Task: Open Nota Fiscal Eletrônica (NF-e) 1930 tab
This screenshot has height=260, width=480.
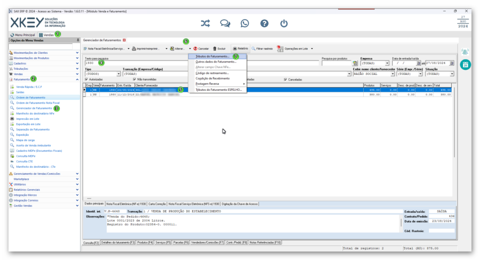Action: [126, 204]
